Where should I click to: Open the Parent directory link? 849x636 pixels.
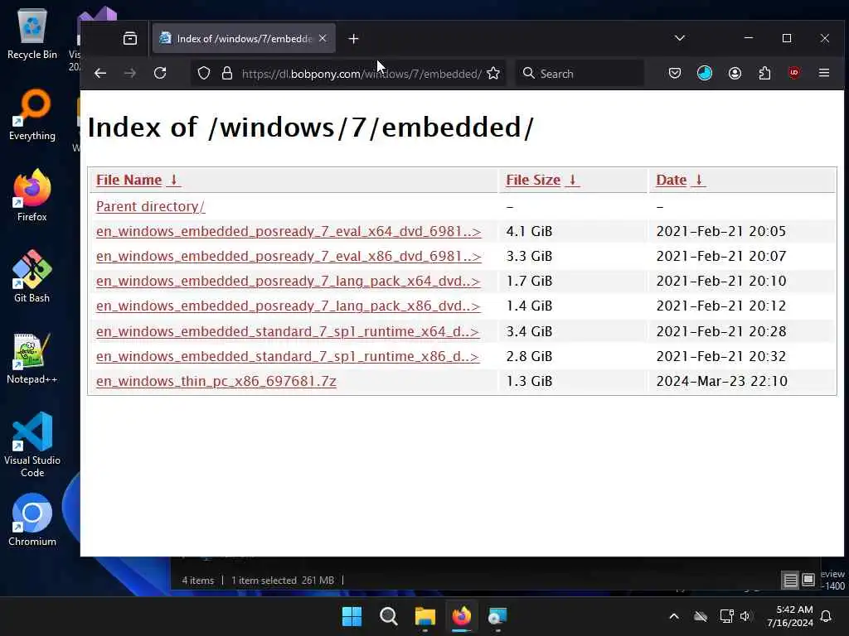151,206
